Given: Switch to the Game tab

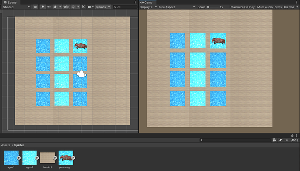Looking at the screenshot, I should [x=147, y=2].
